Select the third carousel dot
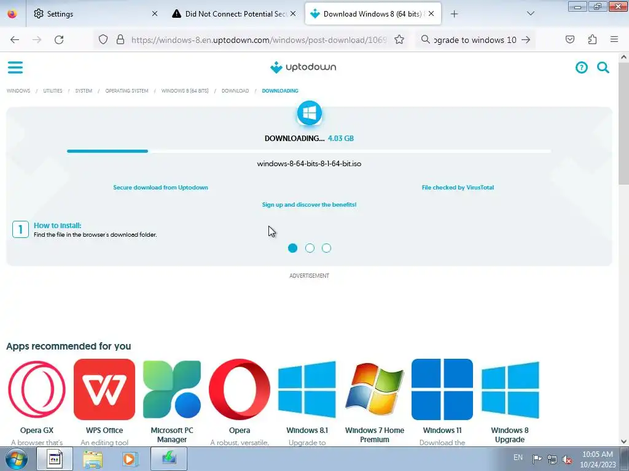Viewport: 629px width, 471px height. (327, 248)
